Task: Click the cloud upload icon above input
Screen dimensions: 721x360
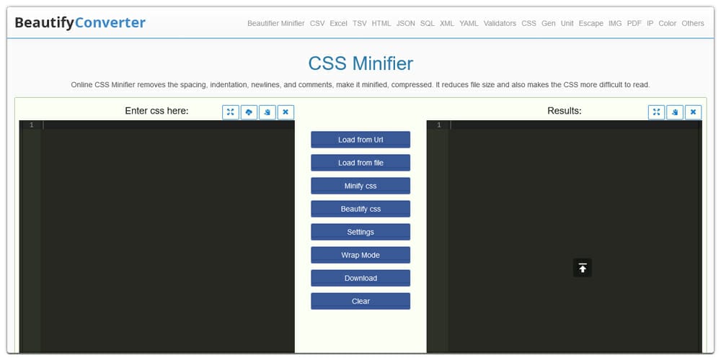Action: tap(249, 112)
